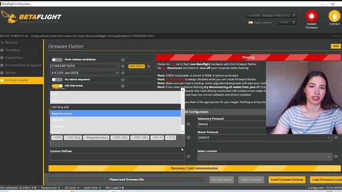Open help icon right of Select commit dropdown
The image size is (342, 192).
[x=336, y=156]
